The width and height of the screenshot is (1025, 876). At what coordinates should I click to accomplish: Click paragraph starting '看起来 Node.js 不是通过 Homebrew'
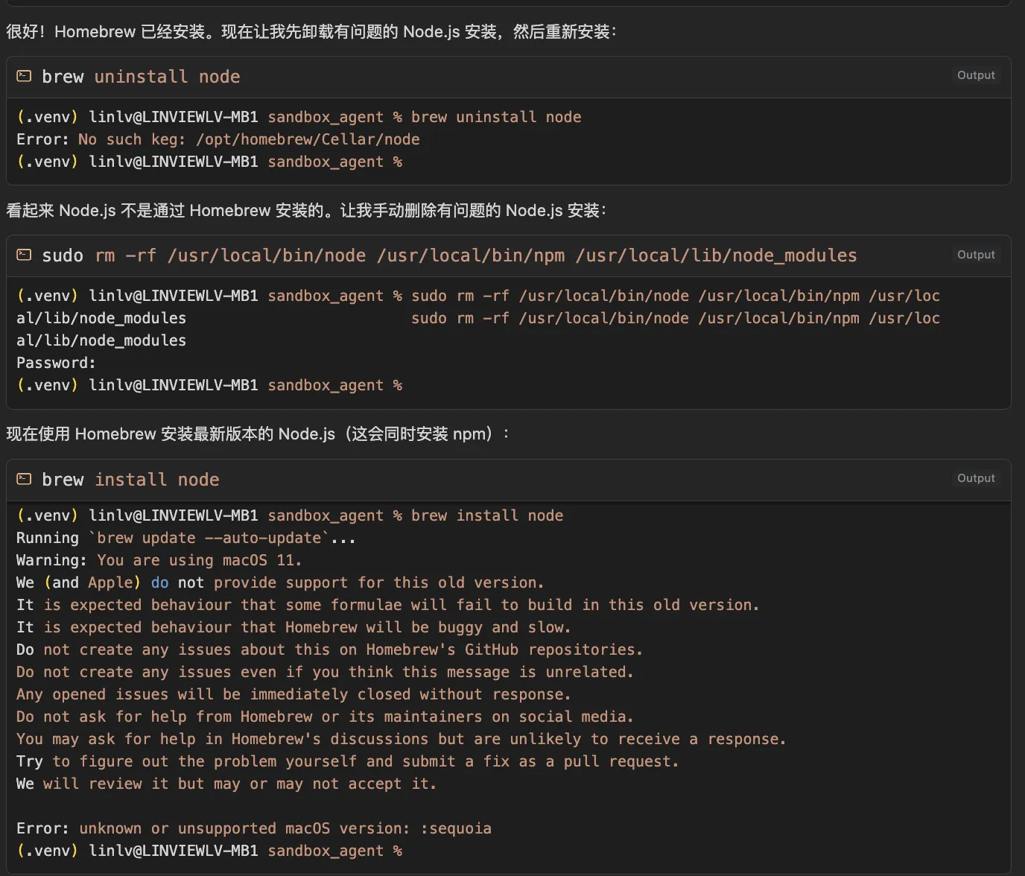pos(306,210)
